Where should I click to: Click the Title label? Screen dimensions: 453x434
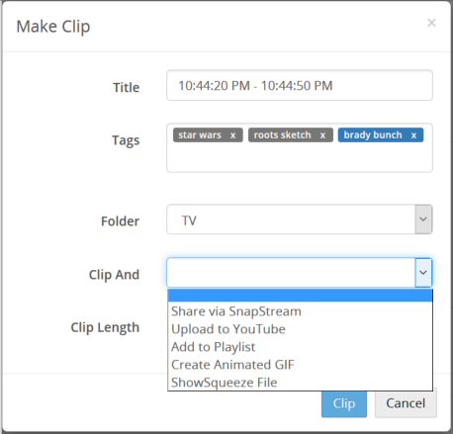(x=127, y=87)
